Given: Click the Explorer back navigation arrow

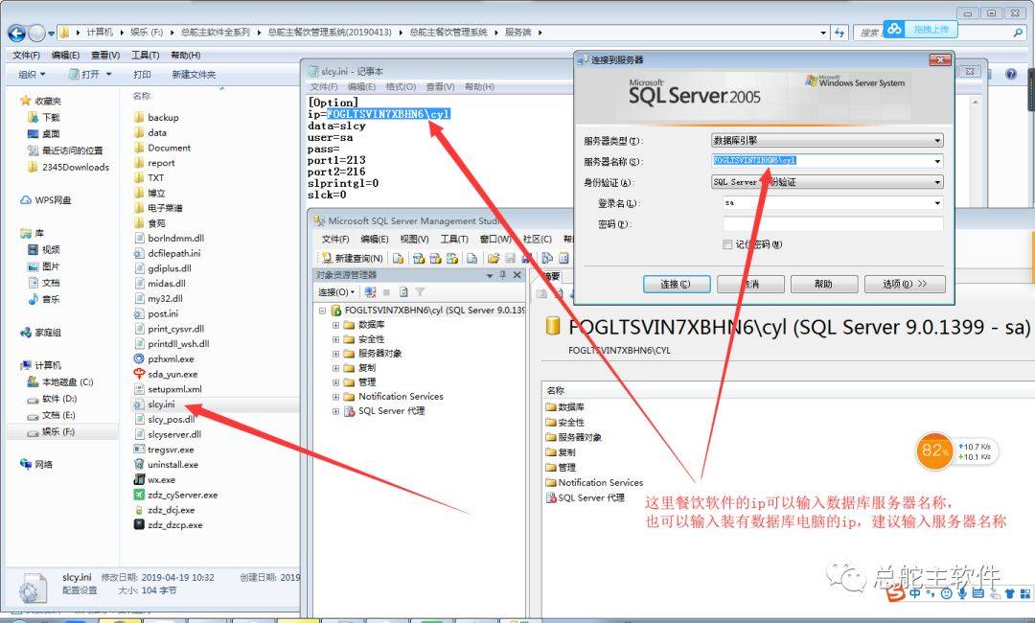Looking at the screenshot, I should (16, 33).
